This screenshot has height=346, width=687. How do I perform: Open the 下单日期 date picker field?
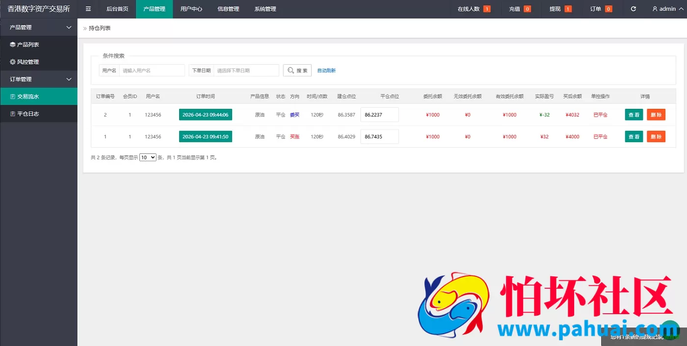coord(246,71)
